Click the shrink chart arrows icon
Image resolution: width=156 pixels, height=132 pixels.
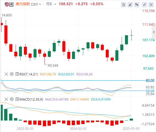point(144,5)
